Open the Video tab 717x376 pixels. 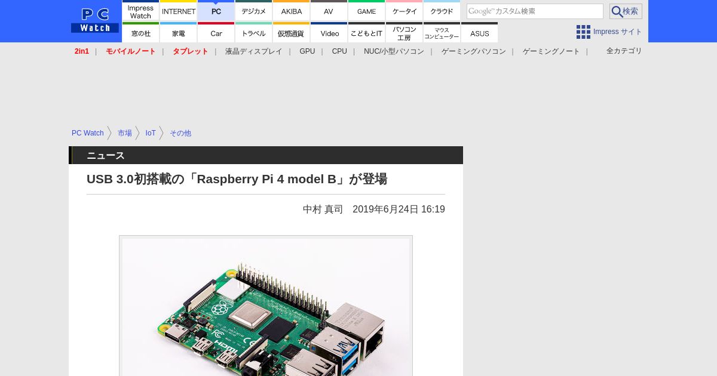[x=329, y=32]
